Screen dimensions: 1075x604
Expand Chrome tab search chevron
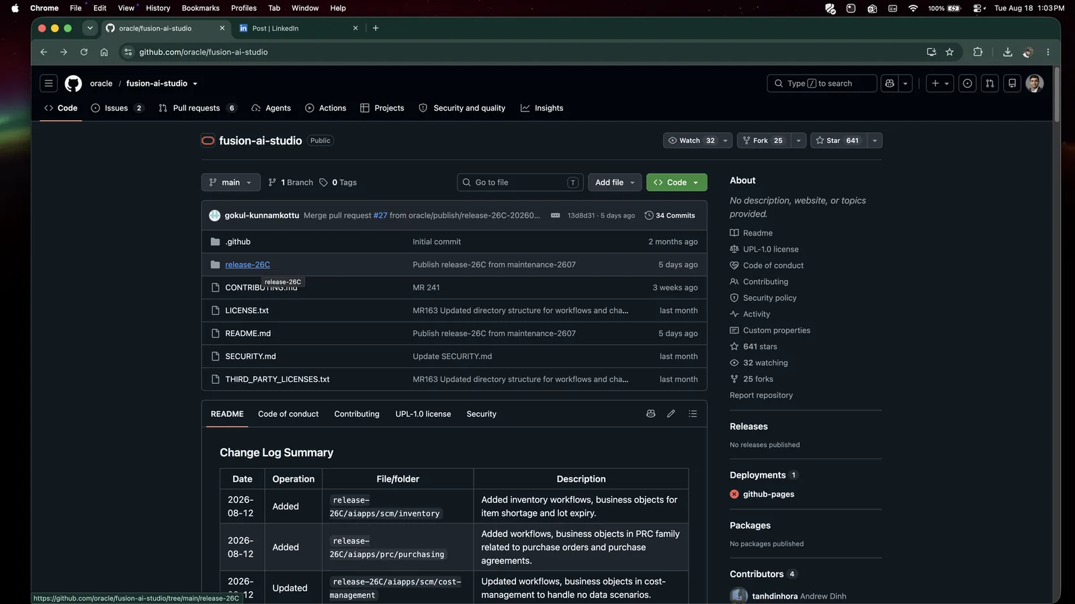(x=89, y=28)
